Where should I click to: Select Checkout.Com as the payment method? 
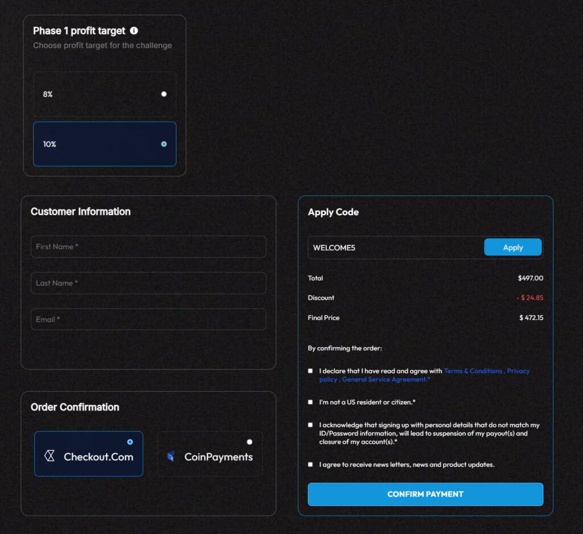click(129, 441)
